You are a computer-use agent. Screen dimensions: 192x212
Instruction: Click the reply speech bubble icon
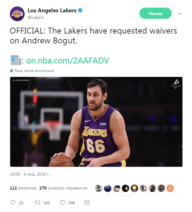click(13, 202)
